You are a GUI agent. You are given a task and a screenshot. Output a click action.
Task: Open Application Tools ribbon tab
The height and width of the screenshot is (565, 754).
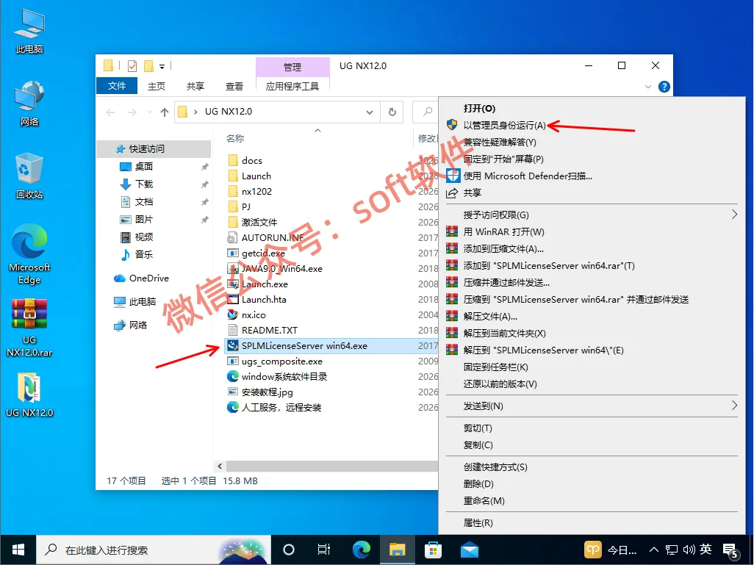click(292, 86)
